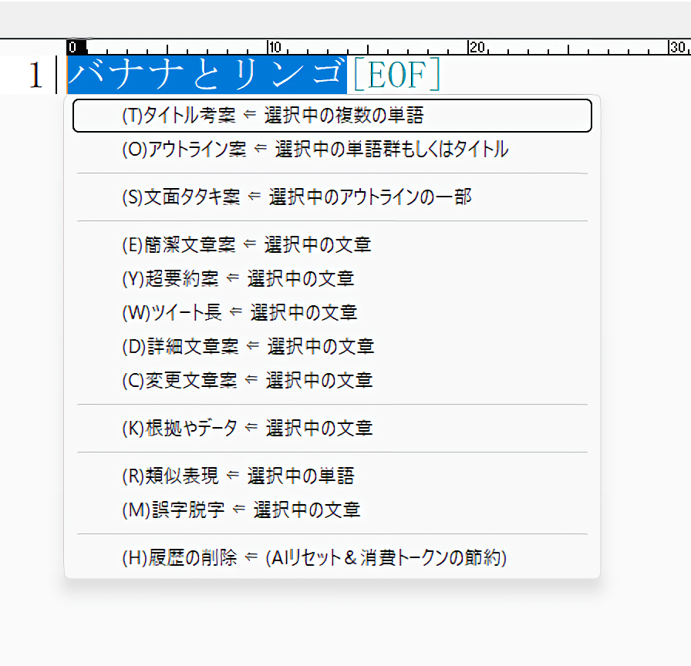This screenshot has width=691, height=666.
Task: Click the empty editor area below the menu
Action: pos(345,624)
